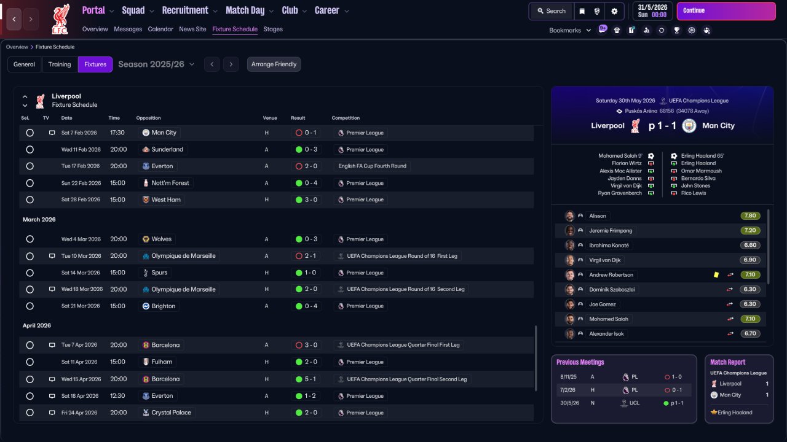Viewport: 787px width, 442px height.
Task: Switch to the Calendar tab
Action: click(160, 29)
